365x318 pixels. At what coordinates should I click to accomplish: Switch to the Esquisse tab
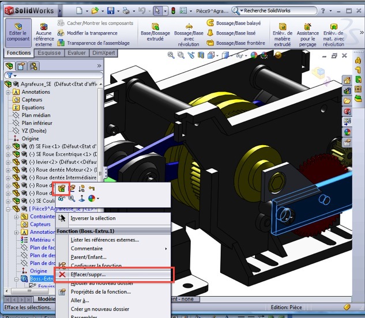pyautogui.click(x=49, y=53)
